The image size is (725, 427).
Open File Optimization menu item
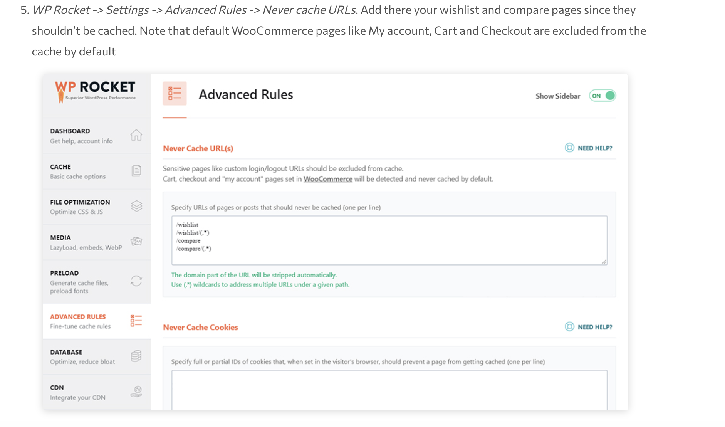click(97, 207)
